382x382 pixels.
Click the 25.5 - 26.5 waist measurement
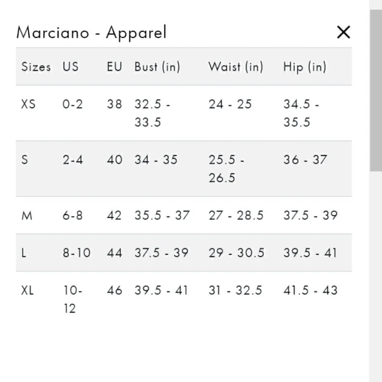click(x=226, y=169)
